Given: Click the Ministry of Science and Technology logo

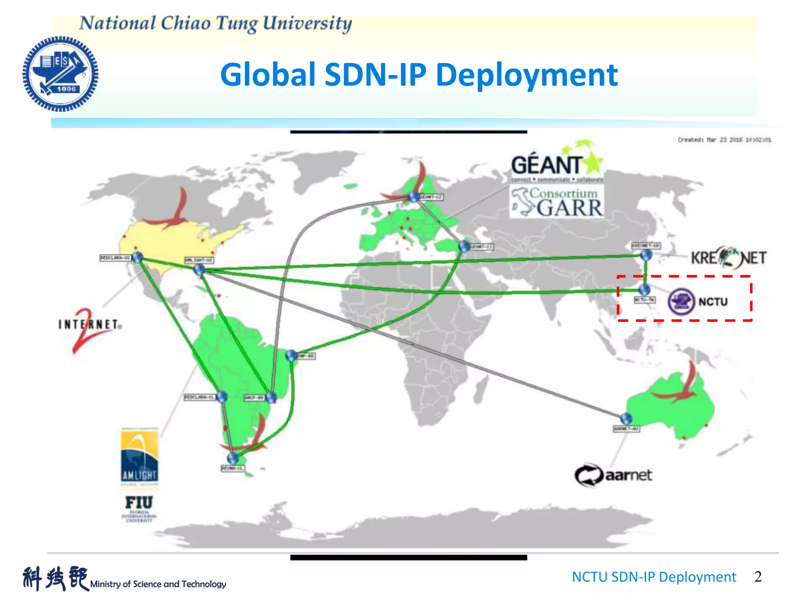Looking at the screenshot, I should click(x=124, y=579).
